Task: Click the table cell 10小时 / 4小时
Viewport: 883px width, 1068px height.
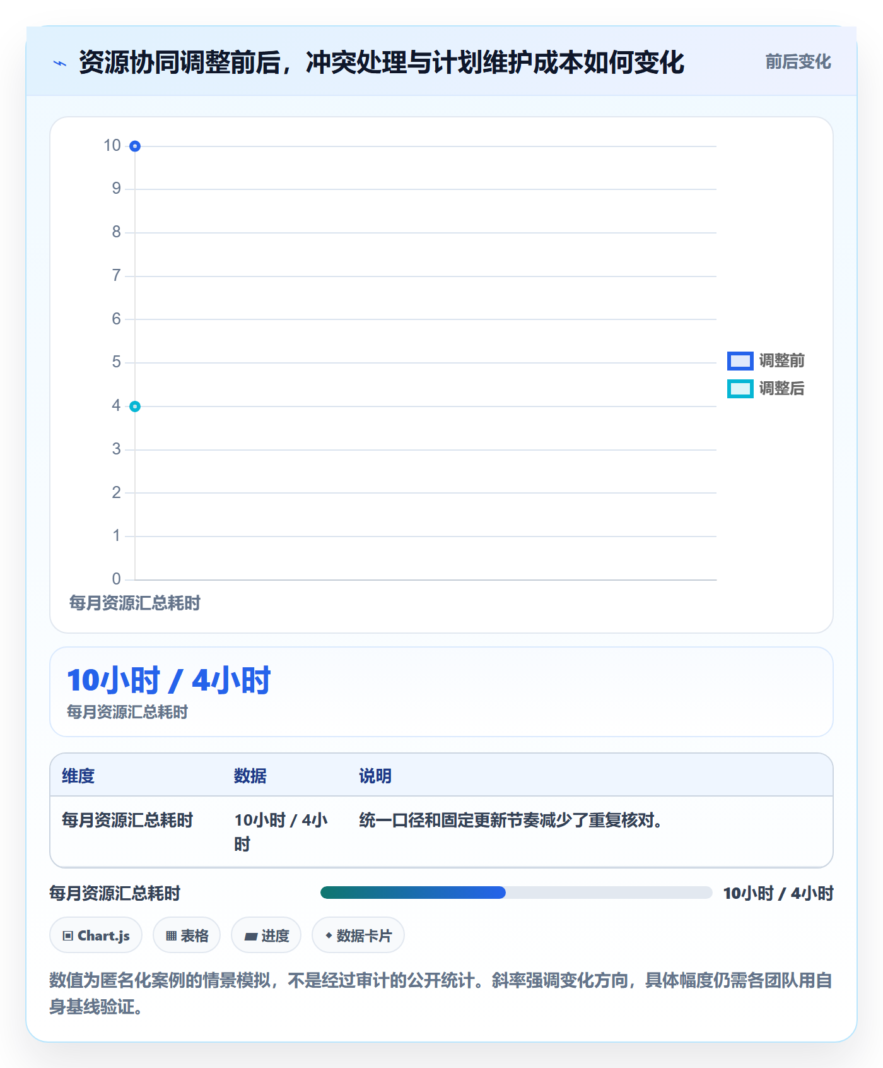Action: [281, 832]
